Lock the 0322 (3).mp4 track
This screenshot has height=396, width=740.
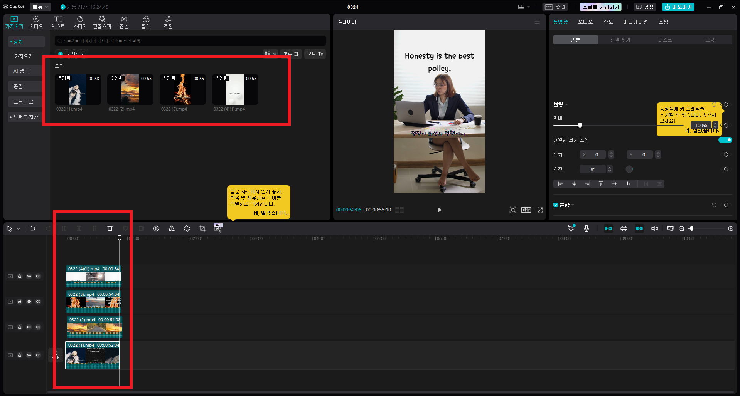(20, 302)
